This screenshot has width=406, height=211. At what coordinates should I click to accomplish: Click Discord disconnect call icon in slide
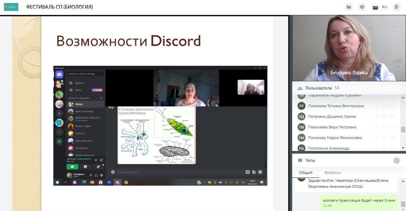[x=102, y=160]
